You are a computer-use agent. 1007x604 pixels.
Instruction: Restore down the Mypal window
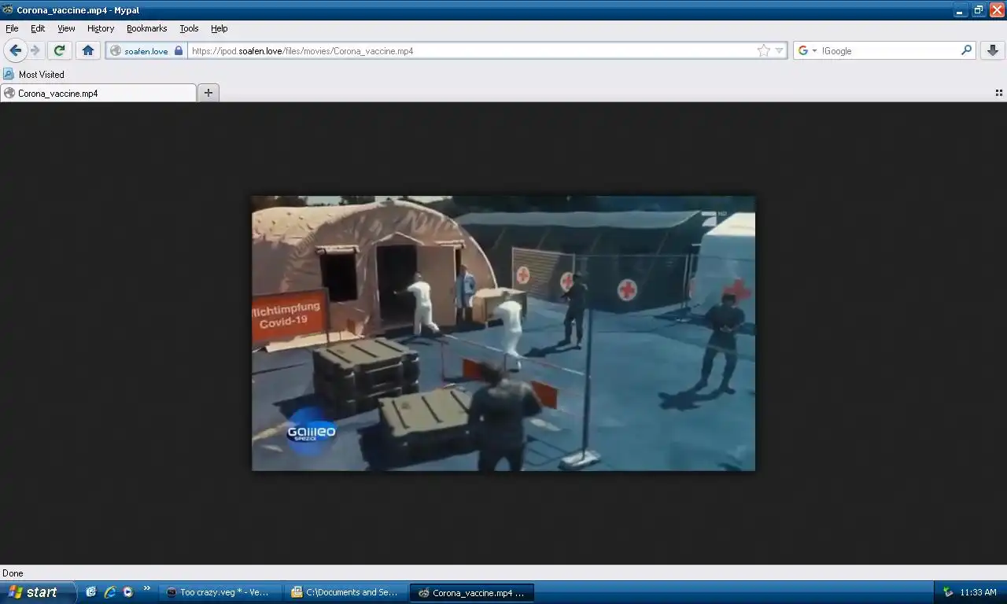click(x=979, y=10)
